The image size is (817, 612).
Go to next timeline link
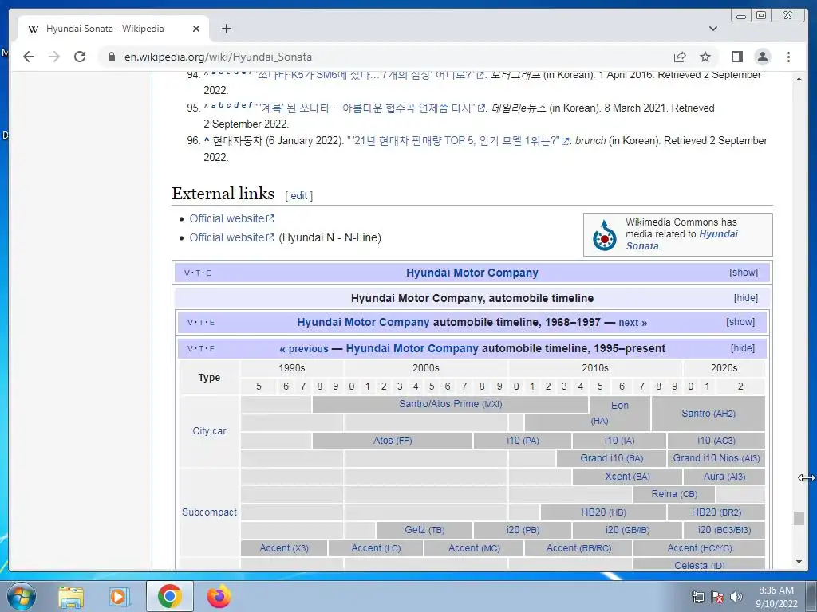[x=633, y=323]
